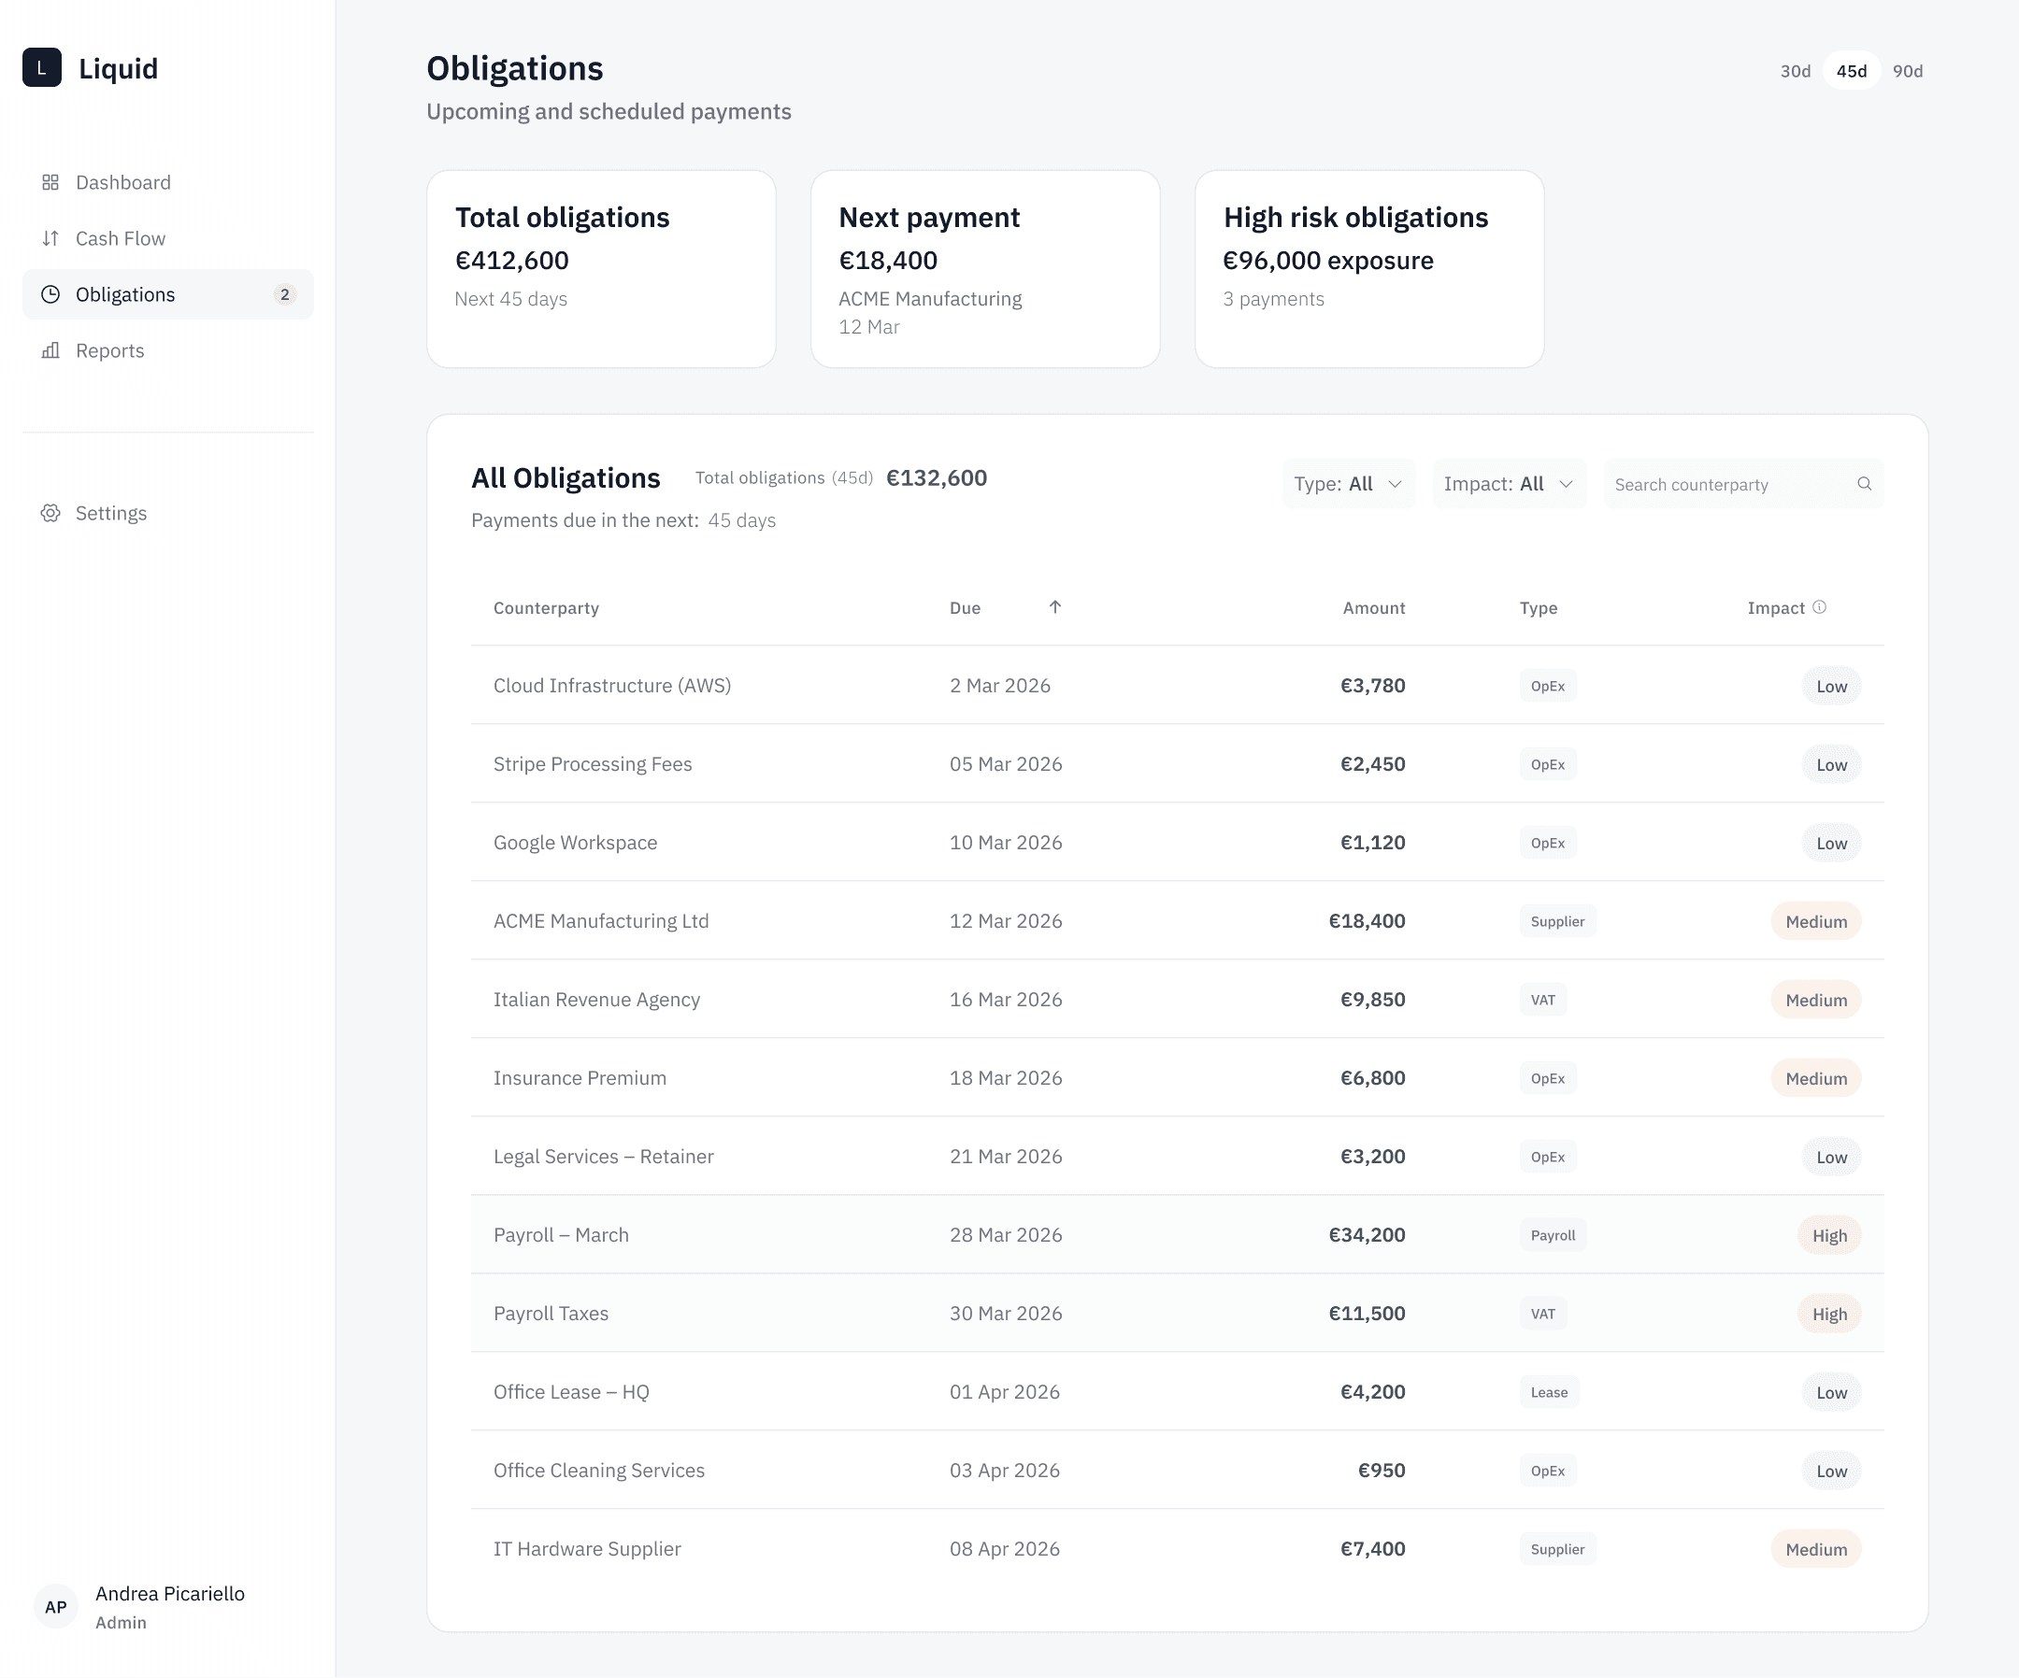Switch time range to 30d

(1794, 71)
